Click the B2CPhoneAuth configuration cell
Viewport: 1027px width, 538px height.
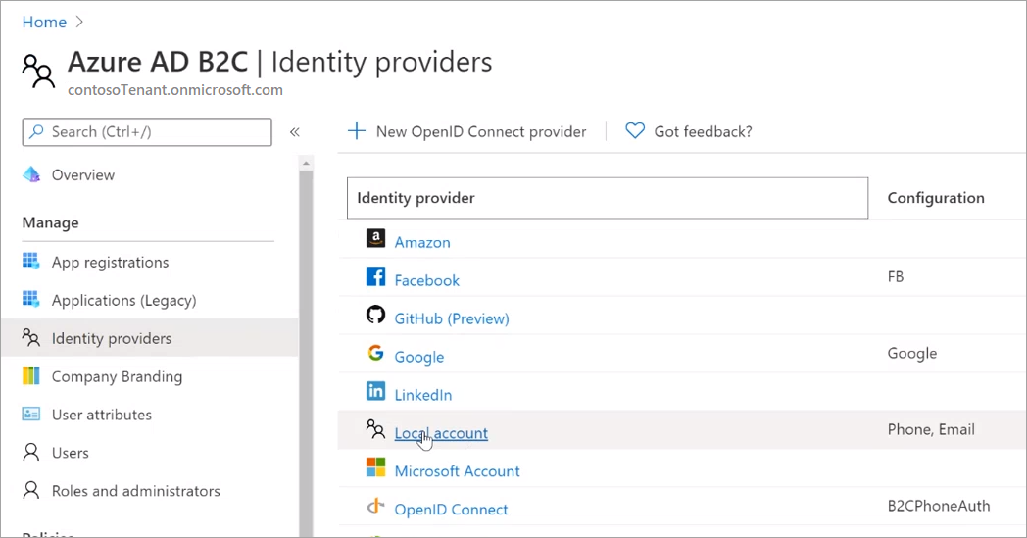939,506
